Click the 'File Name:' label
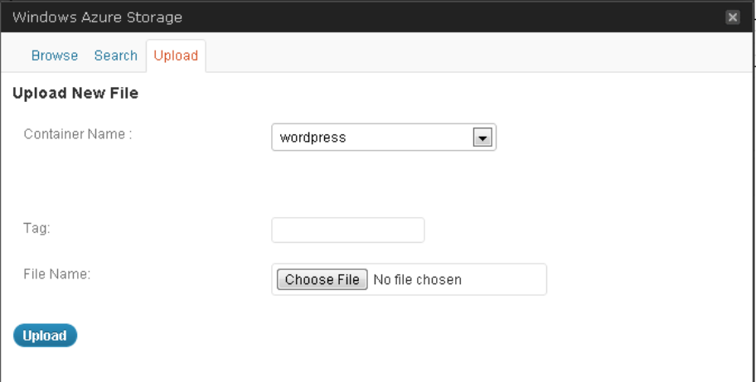 [57, 273]
